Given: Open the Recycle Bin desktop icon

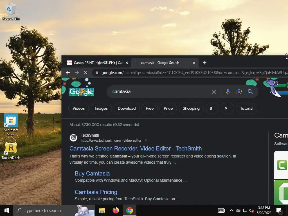Looking at the screenshot, I should click(x=11, y=12).
